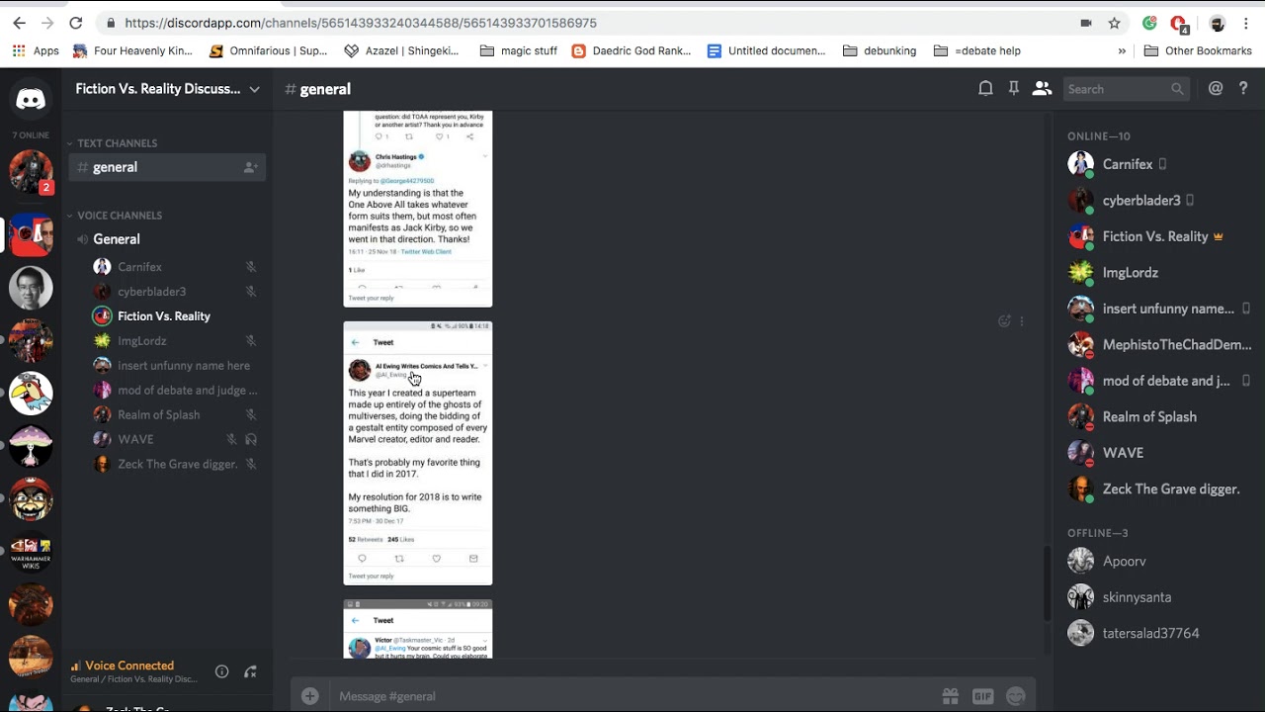The image size is (1265, 712).
Task: Click attach file plus button
Action: (309, 696)
